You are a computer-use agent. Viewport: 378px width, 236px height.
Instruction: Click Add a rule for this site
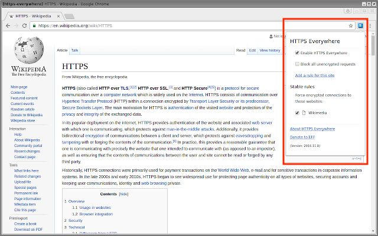coord(315,75)
